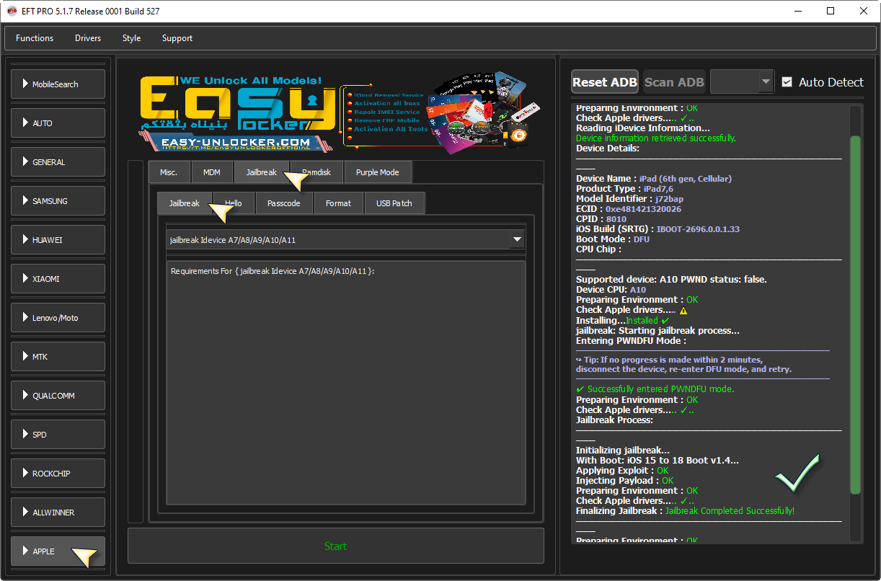
Task: Click "Jailbreak Completed Successfully!" status text
Action: point(730,511)
